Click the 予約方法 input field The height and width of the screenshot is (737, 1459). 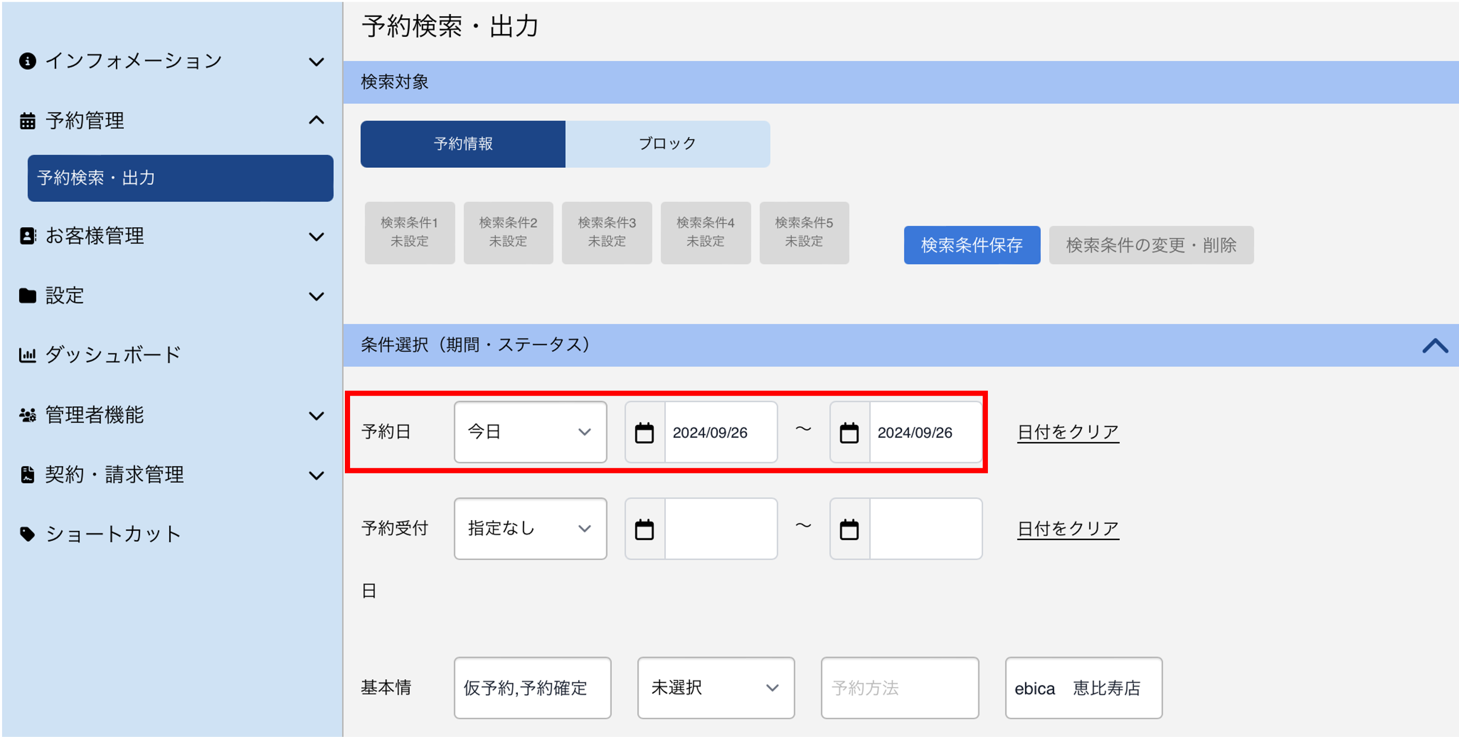[x=900, y=688]
